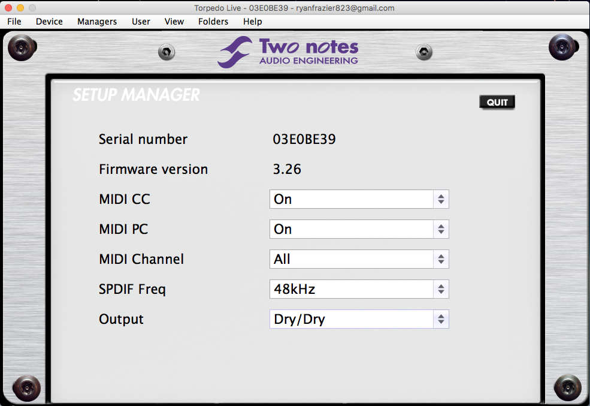Open the File menu
The height and width of the screenshot is (406, 590).
tap(14, 22)
